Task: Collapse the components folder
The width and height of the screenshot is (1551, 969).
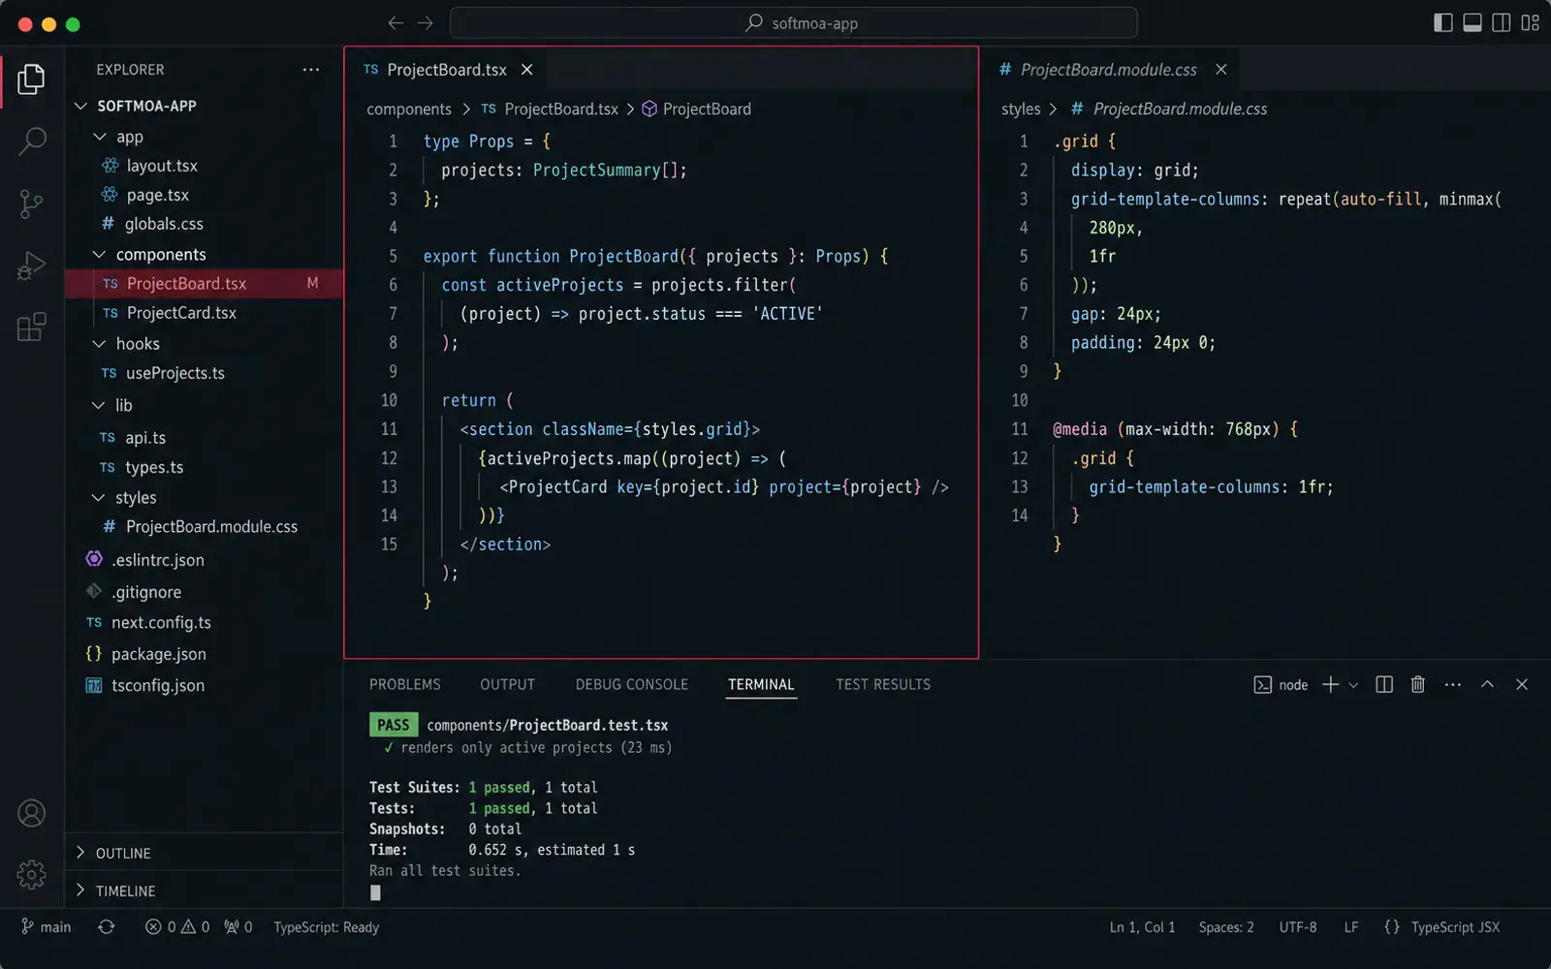Action: tap(99, 255)
